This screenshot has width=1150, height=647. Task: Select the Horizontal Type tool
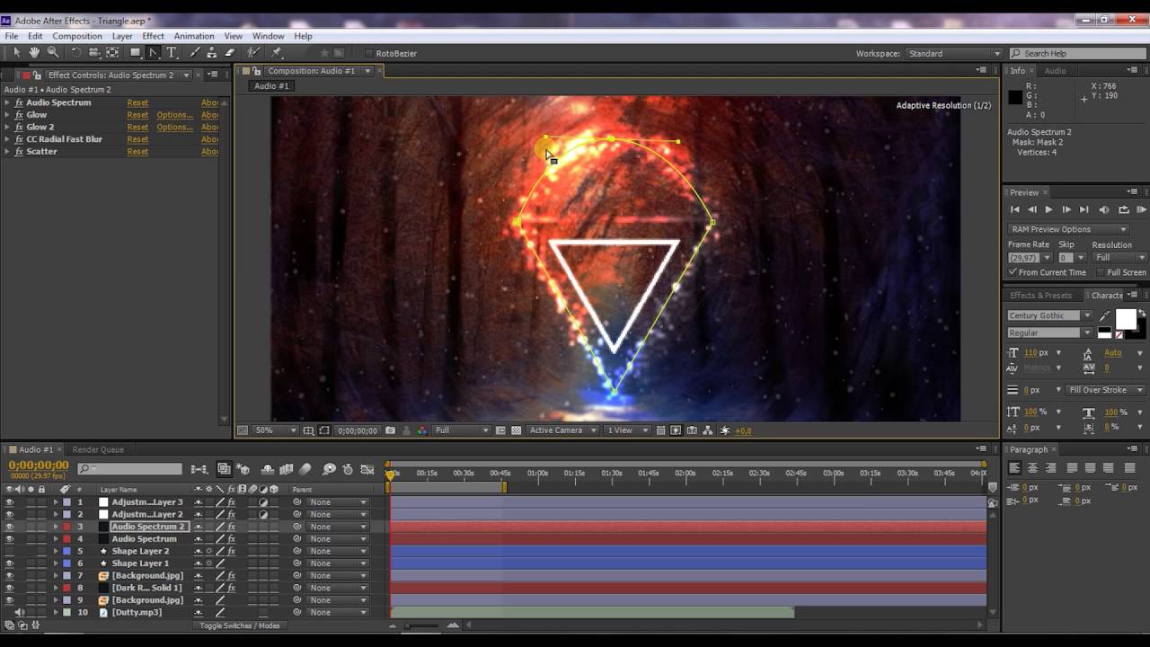(x=172, y=53)
